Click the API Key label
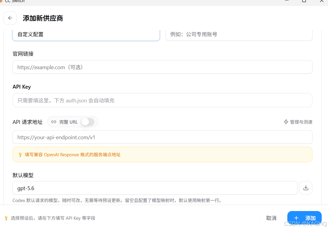Screen dimensions: 328x229 click(x=22, y=87)
